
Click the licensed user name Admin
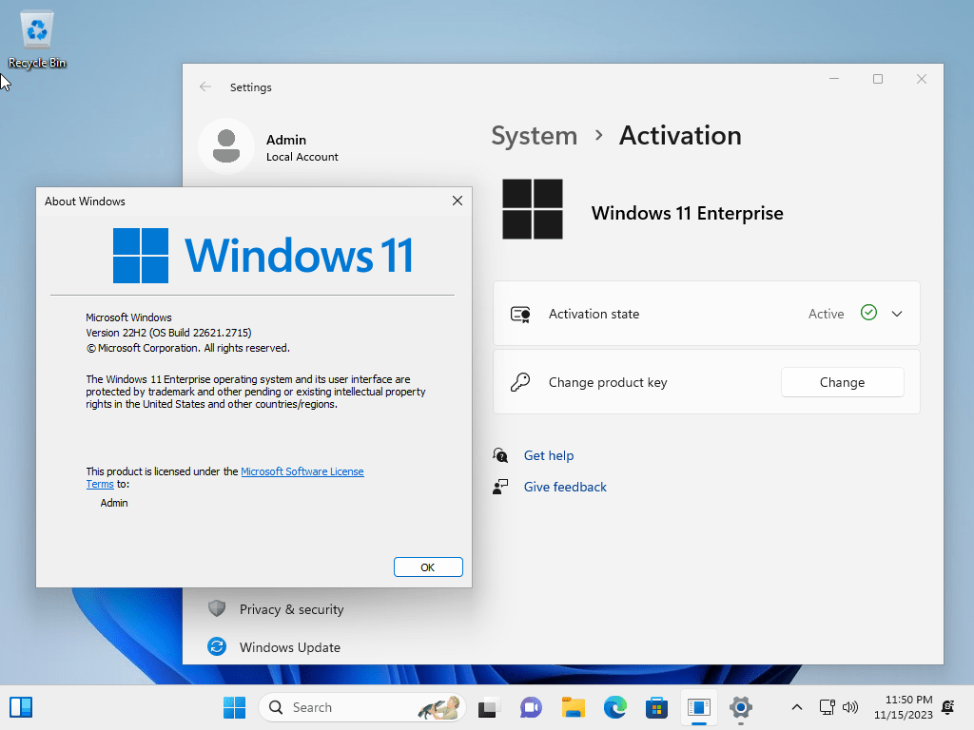(114, 503)
